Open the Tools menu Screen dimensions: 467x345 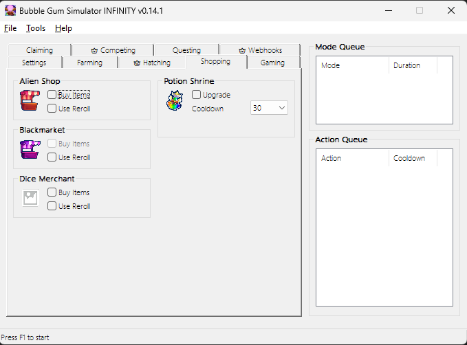(36, 28)
